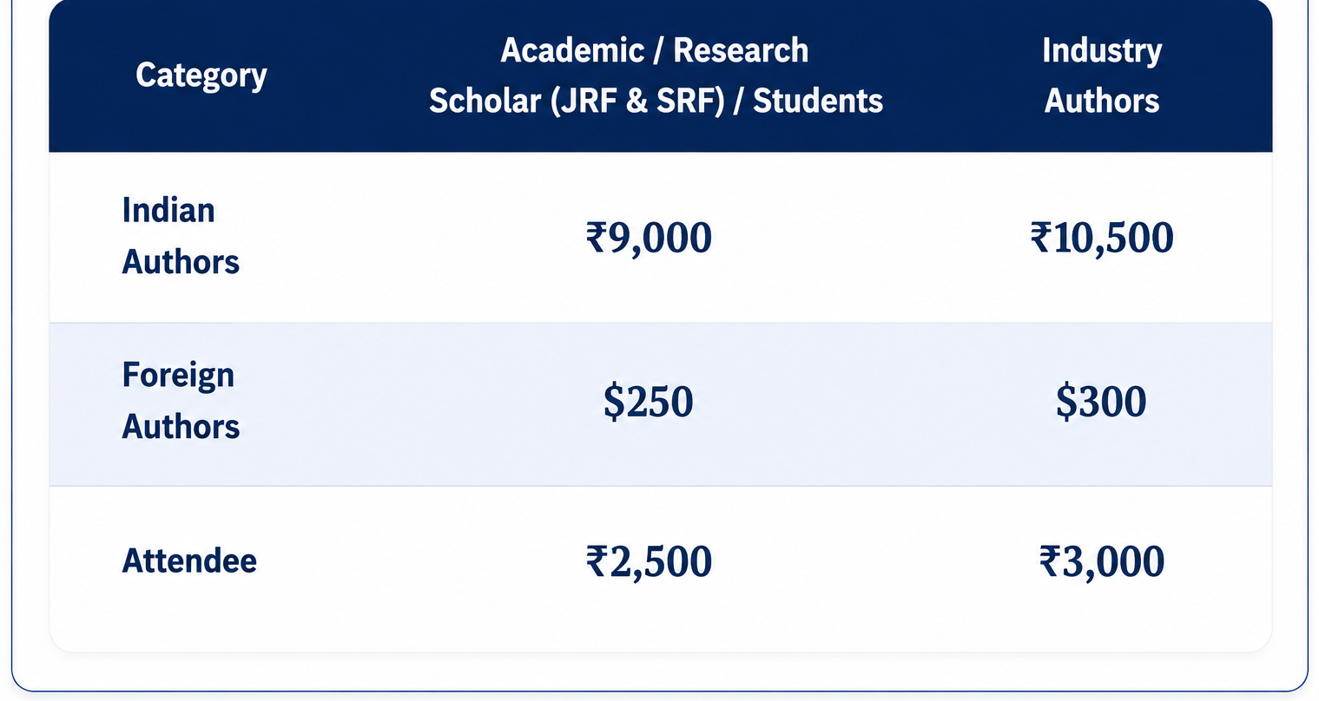Click the ₹3,000 attendee fee
Screen dimensions: 1319x701
pyautogui.click(x=1101, y=561)
